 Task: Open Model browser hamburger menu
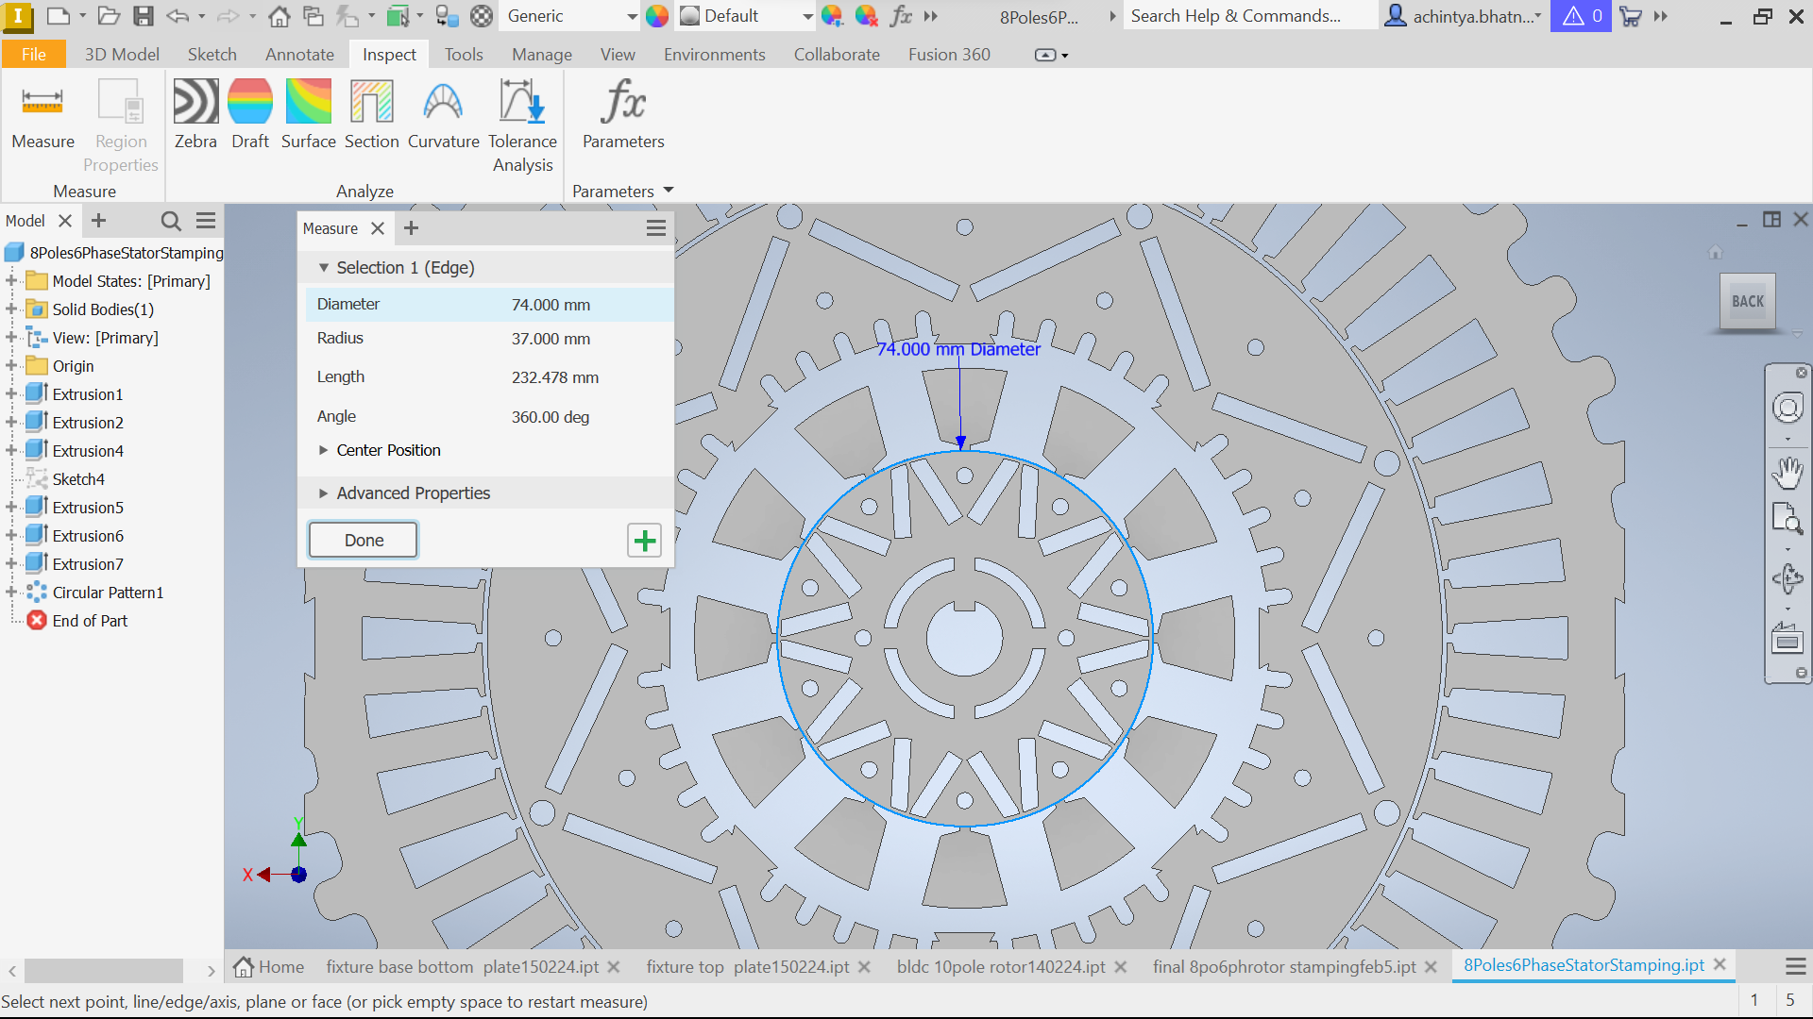click(x=206, y=221)
